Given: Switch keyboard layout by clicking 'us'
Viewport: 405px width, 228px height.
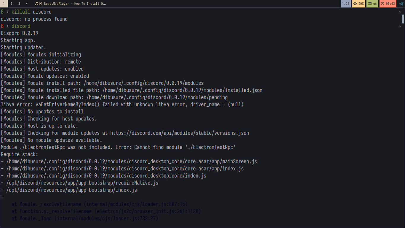Looking at the screenshot, I should click(x=375, y=4).
